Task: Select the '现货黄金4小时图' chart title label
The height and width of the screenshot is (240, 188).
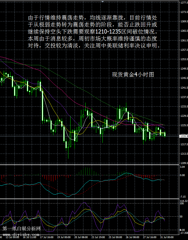Action: 133,75
